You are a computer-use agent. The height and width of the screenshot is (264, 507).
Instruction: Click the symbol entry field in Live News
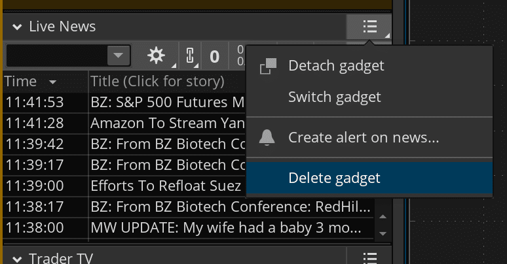coord(56,56)
